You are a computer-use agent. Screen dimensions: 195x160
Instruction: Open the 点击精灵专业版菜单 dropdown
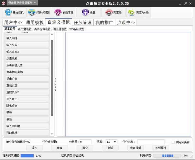tap(22, 3)
